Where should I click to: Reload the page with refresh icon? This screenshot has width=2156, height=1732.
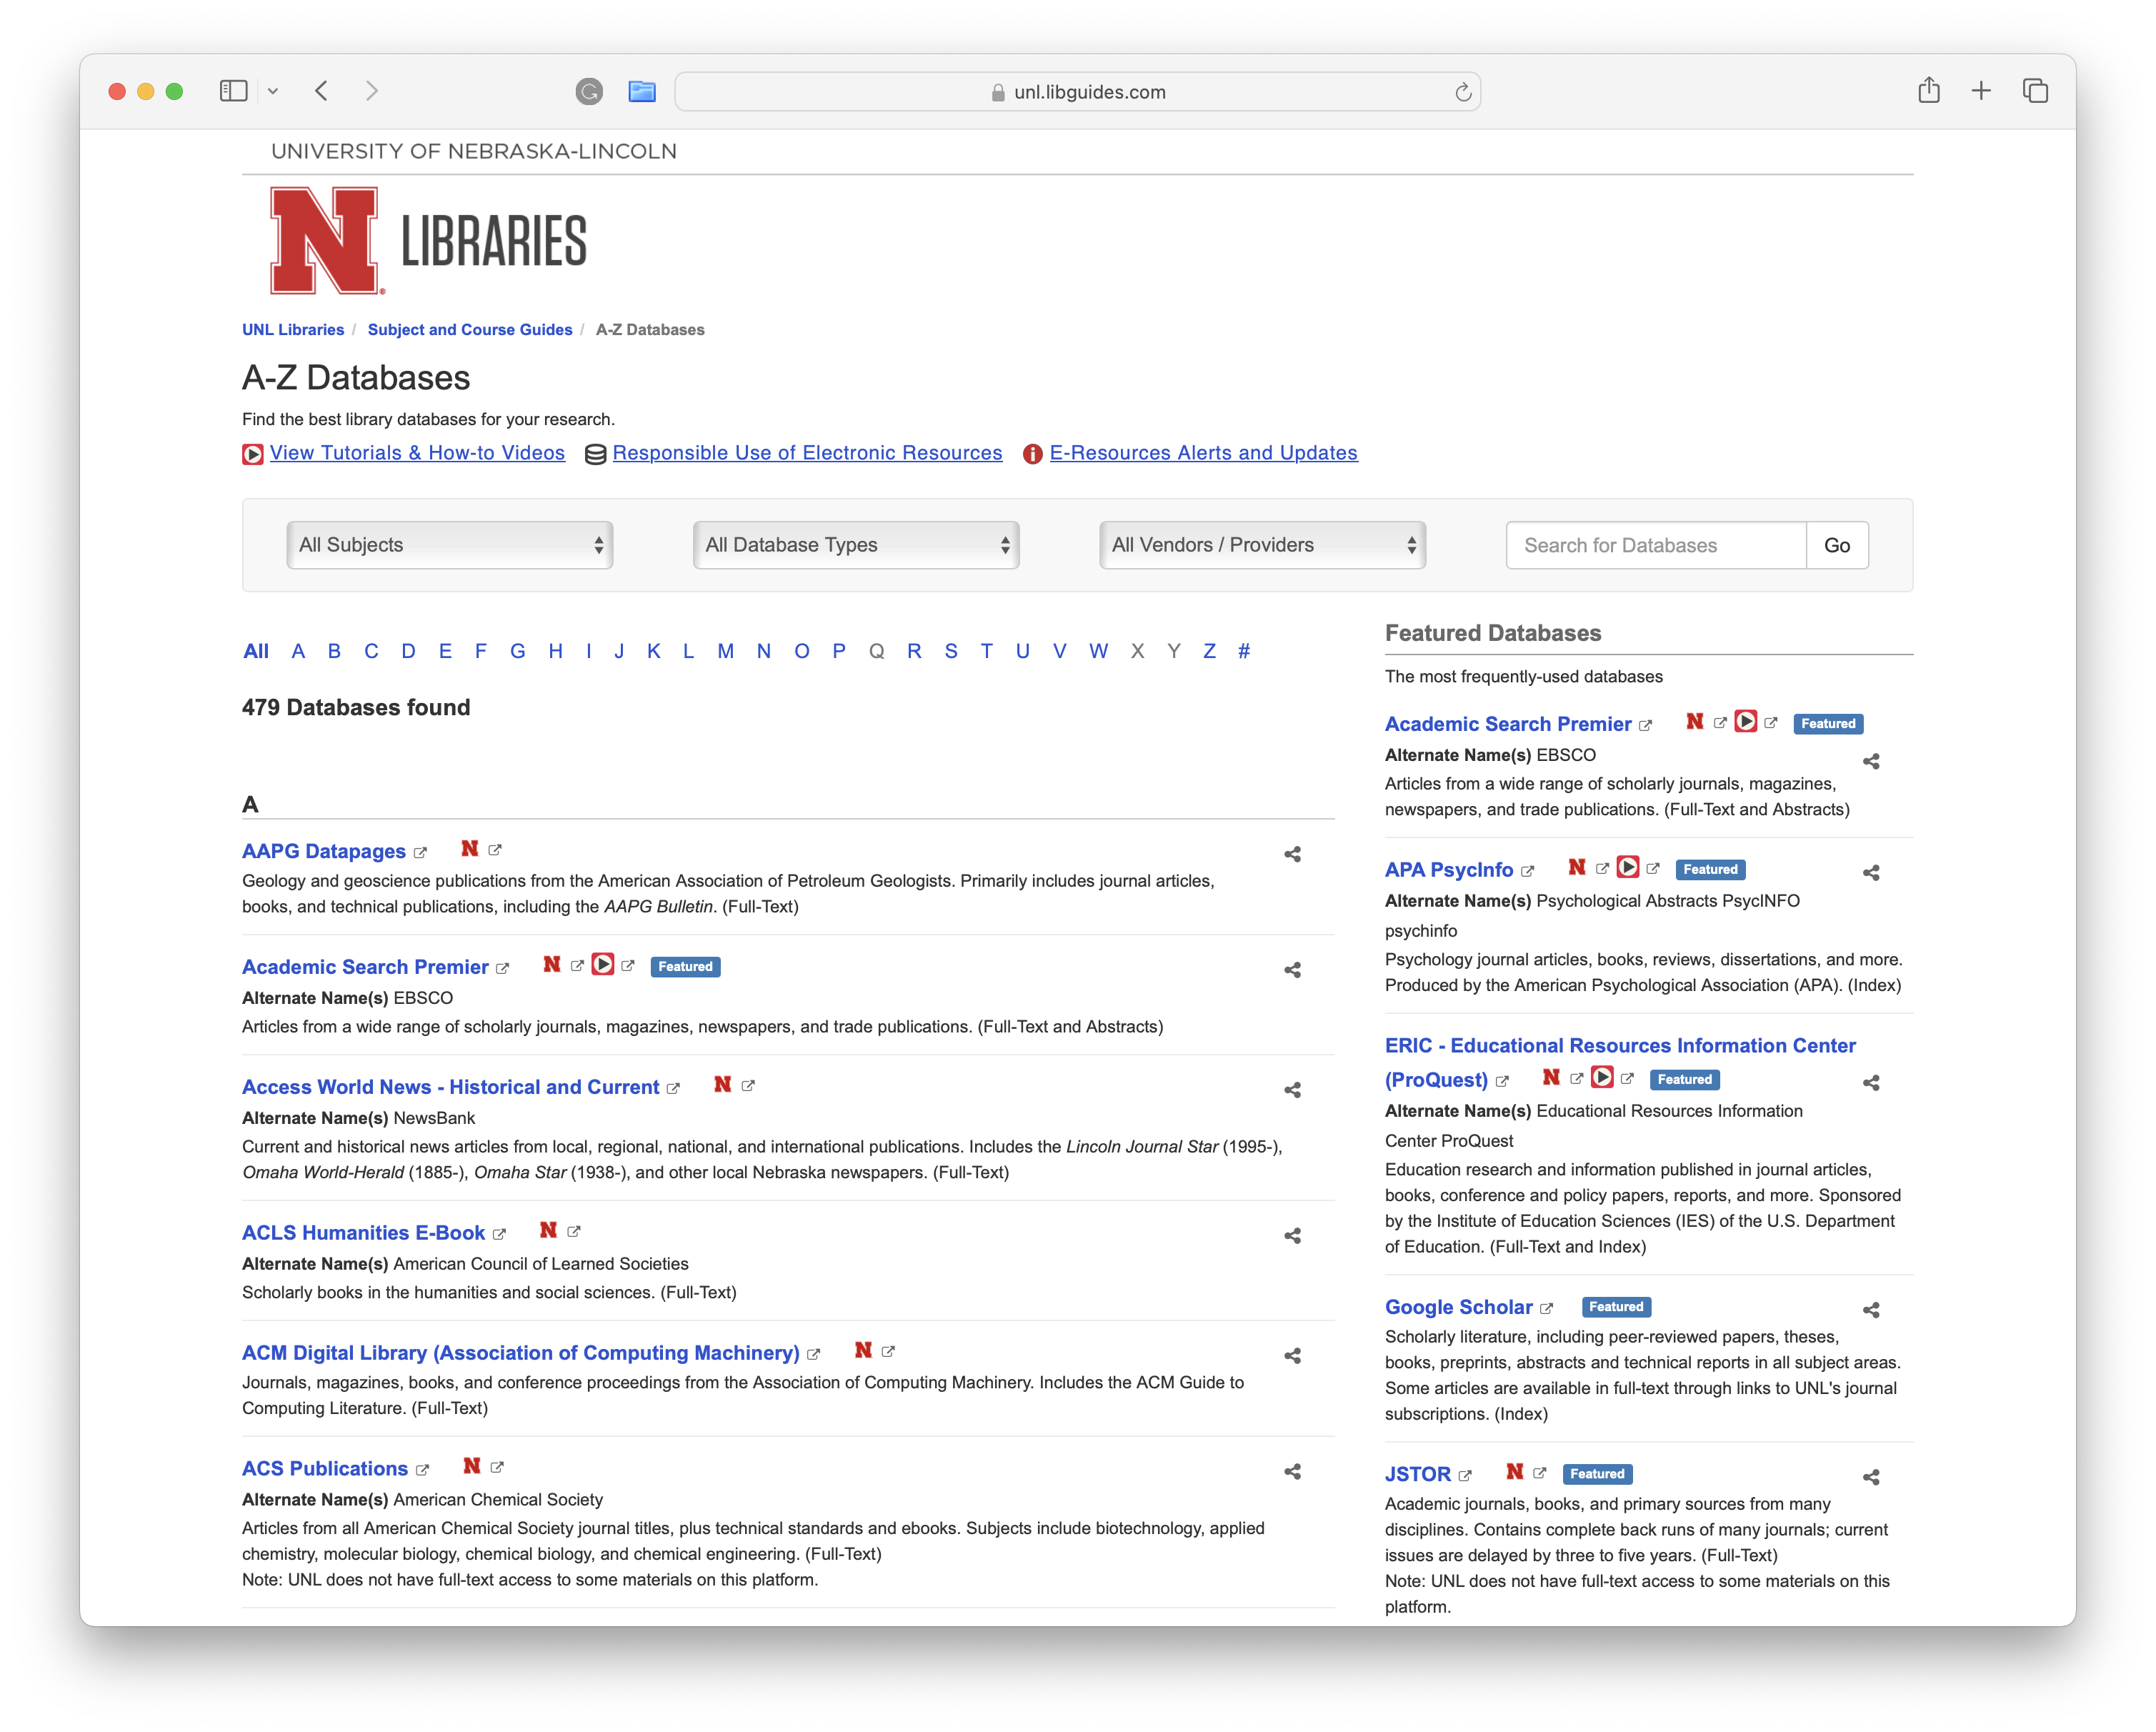tap(1463, 92)
